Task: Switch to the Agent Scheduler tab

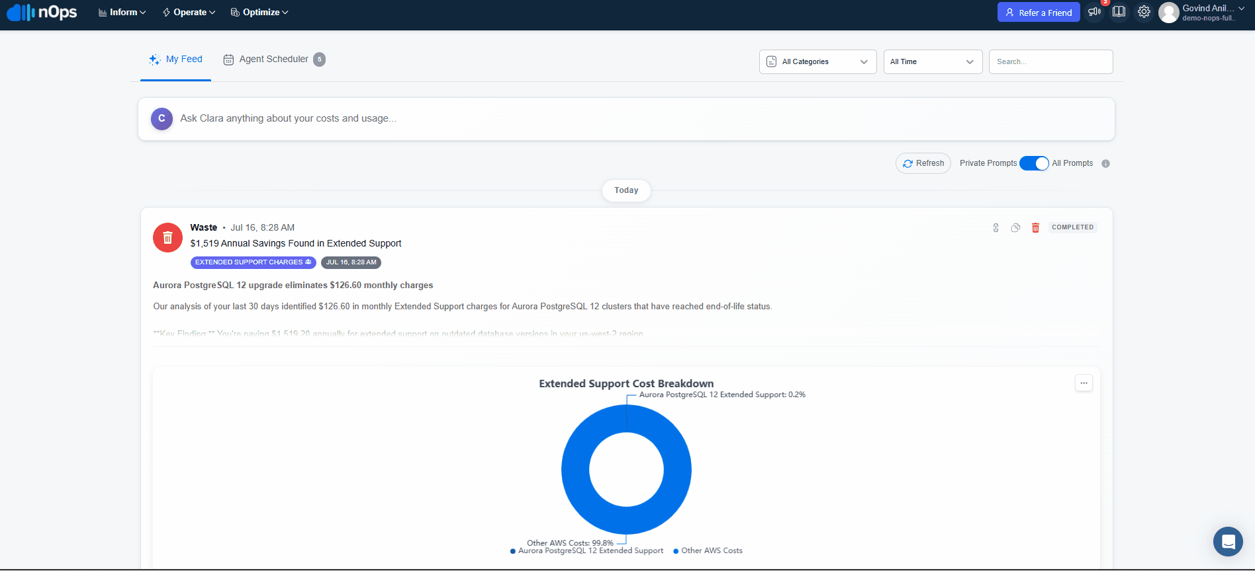Action: tap(274, 59)
